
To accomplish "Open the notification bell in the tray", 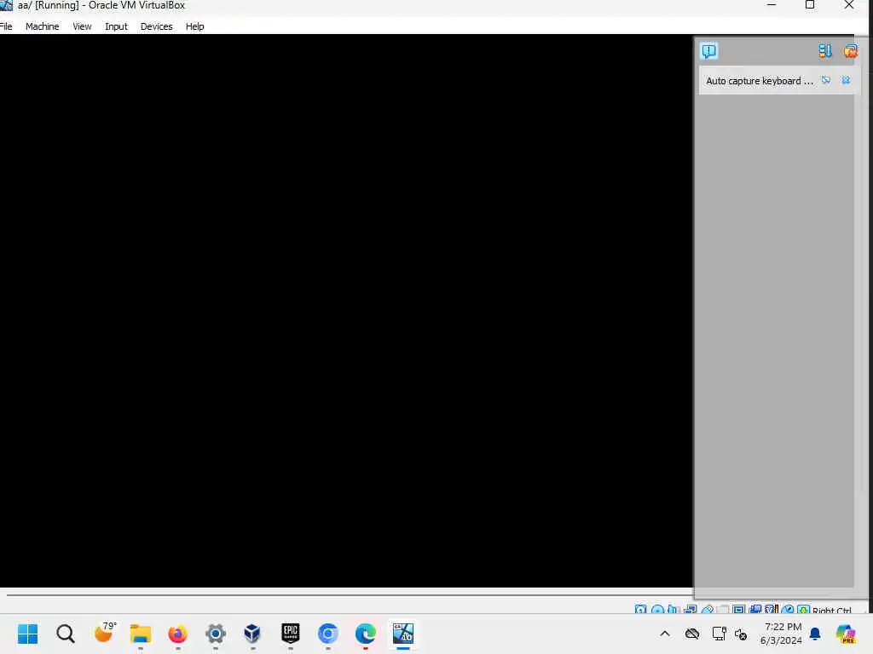I will pos(815,634).
